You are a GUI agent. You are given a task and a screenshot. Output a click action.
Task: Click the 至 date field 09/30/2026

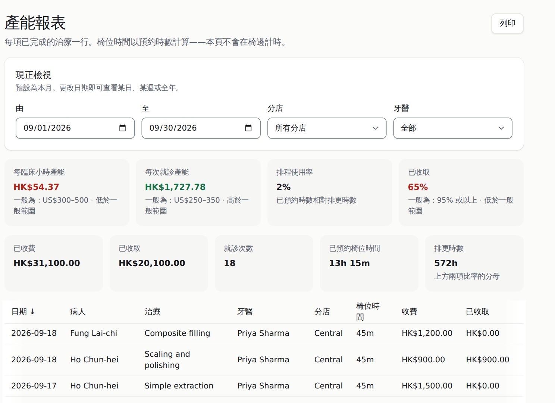[201, 128]
